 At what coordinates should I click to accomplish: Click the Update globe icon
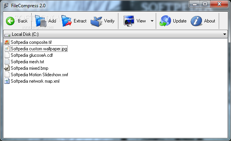click(x=165, y=21)
